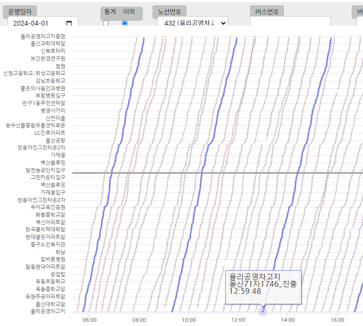Screen dimensions: 363x326
Task: Click the 공업탑 stop label
Action: click(x=57, y=274)
